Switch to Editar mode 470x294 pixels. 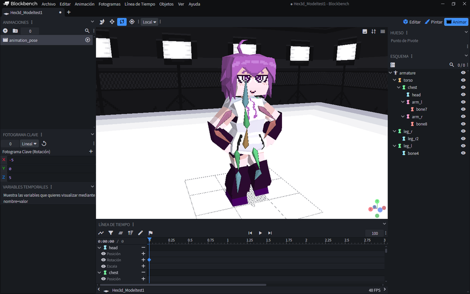click(x=412, y=22)
